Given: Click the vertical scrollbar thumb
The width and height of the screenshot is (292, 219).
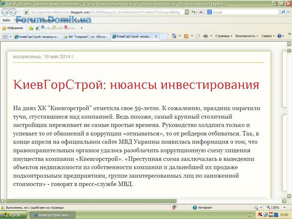Looking at the screenshot, I should (x=289, y=50).
